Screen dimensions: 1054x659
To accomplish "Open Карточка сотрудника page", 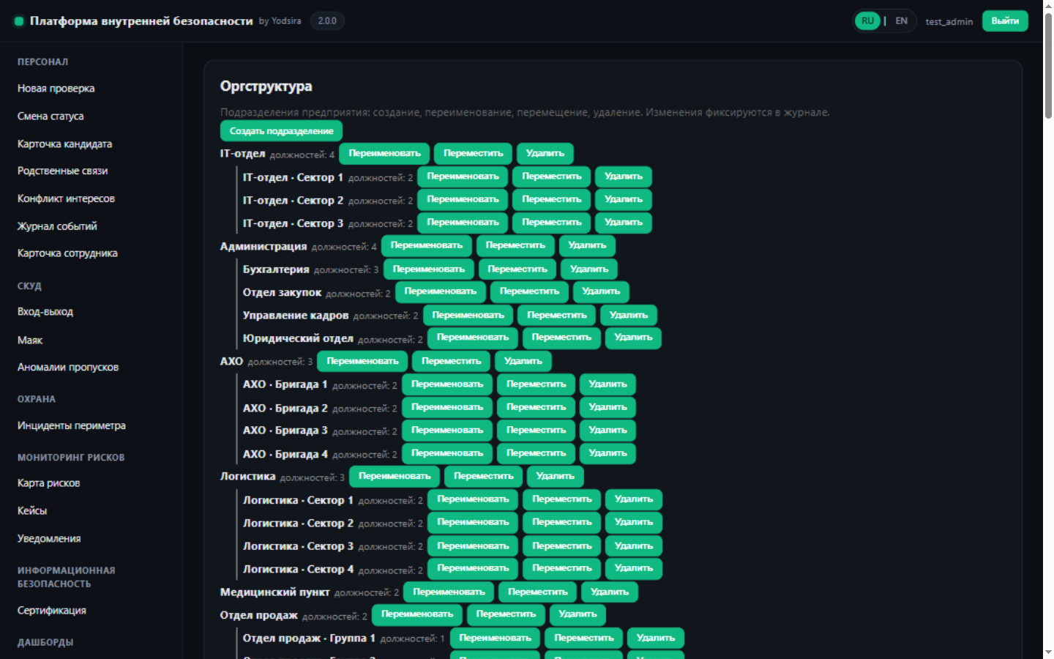I will (x=67, y=253).
